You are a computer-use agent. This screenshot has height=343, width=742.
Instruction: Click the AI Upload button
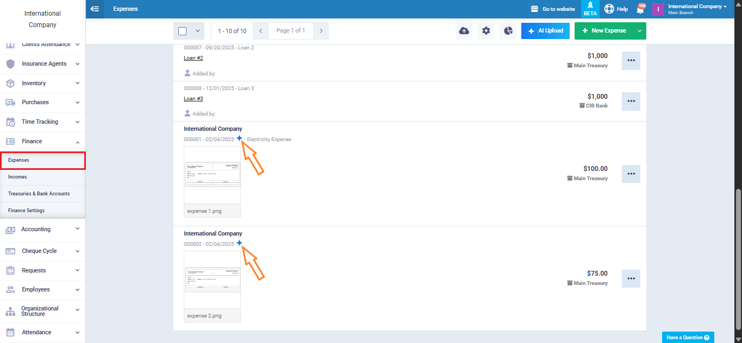tap(545, 31)
